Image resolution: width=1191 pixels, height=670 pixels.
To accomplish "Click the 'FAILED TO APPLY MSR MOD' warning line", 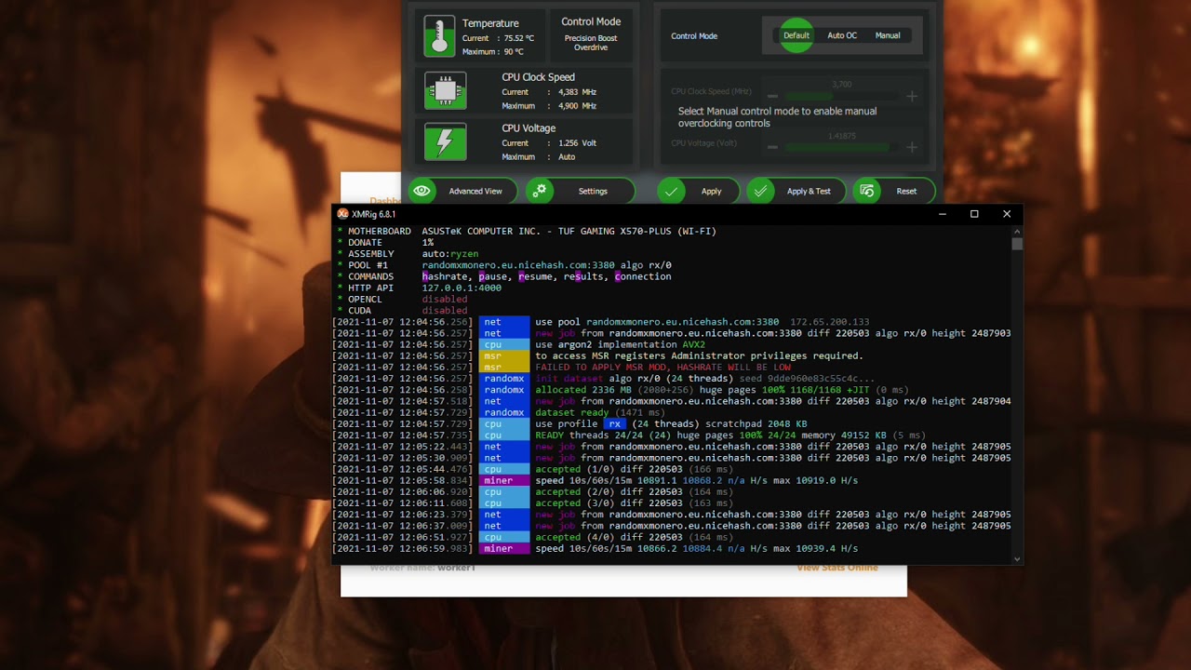I will tap(662, 368).
